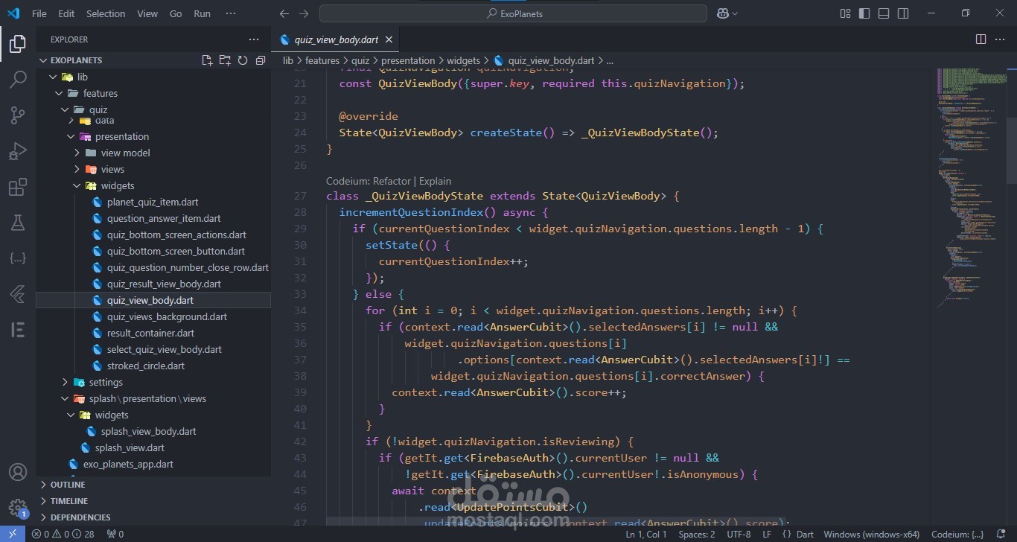Toggle the bottom panel layout button

884,13
